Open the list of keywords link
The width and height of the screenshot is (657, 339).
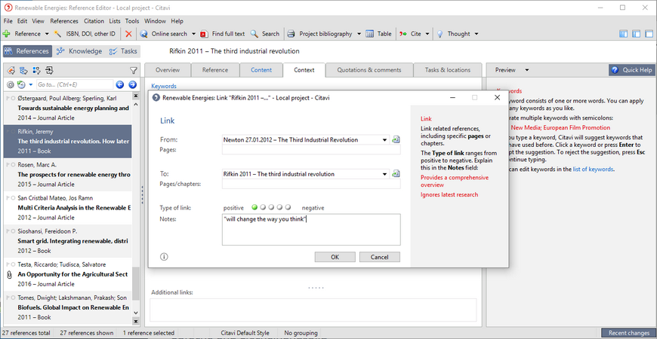tap(593, 169)
